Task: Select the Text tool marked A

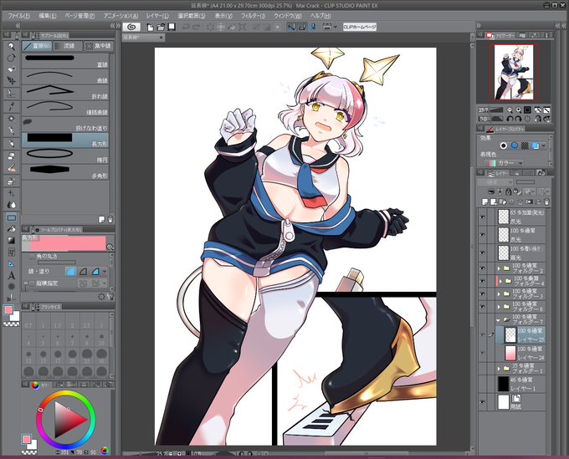Action: click(11, 276)
